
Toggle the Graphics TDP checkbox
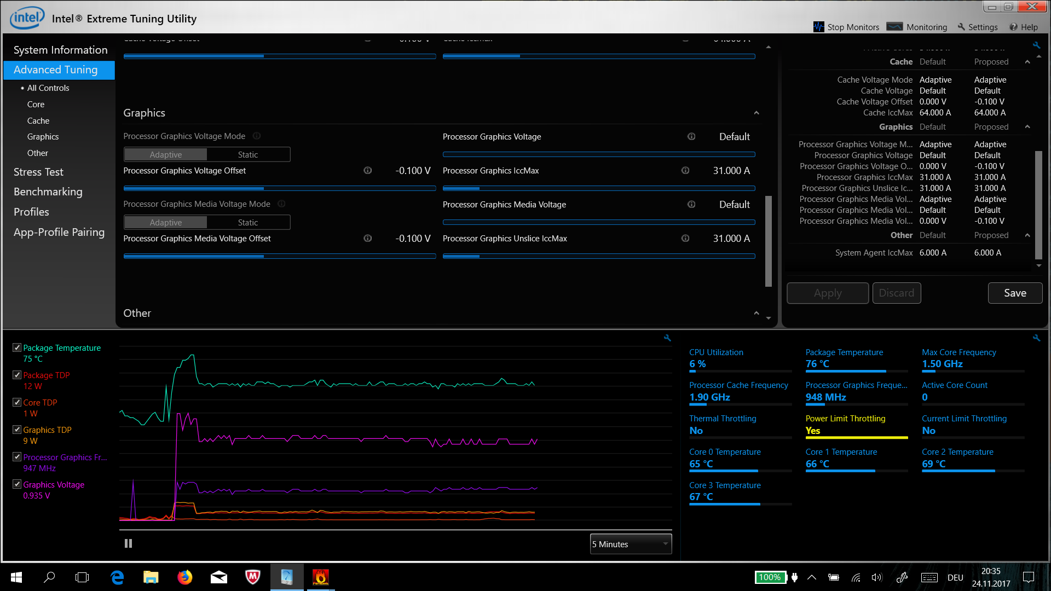click(17, 430)
